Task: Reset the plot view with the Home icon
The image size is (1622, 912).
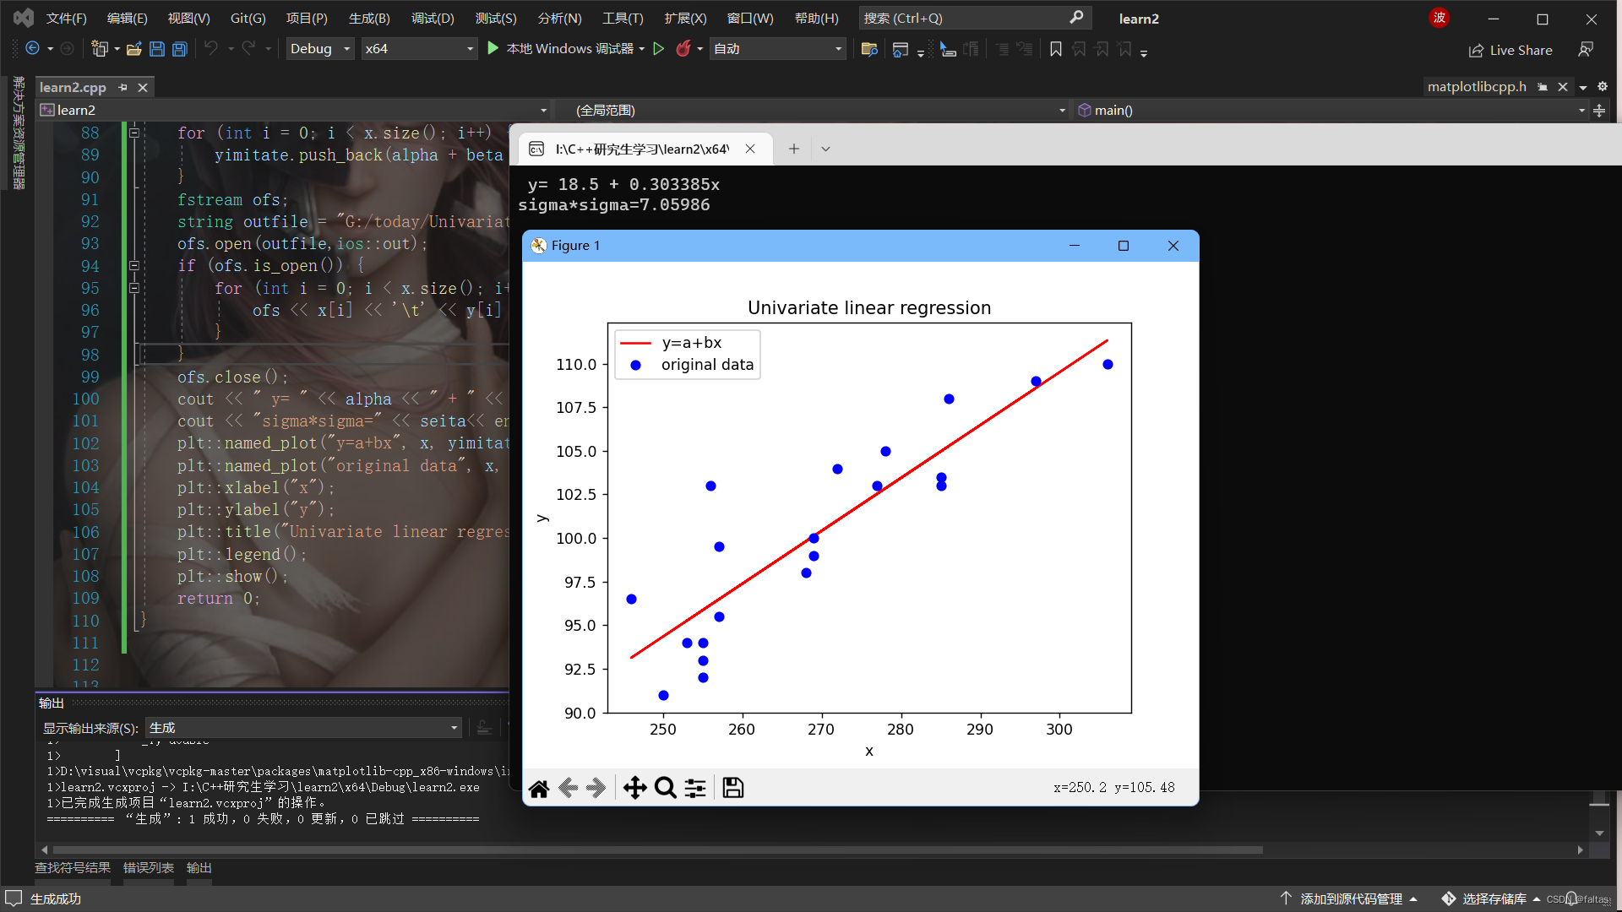Action: (x=539, y=788)
